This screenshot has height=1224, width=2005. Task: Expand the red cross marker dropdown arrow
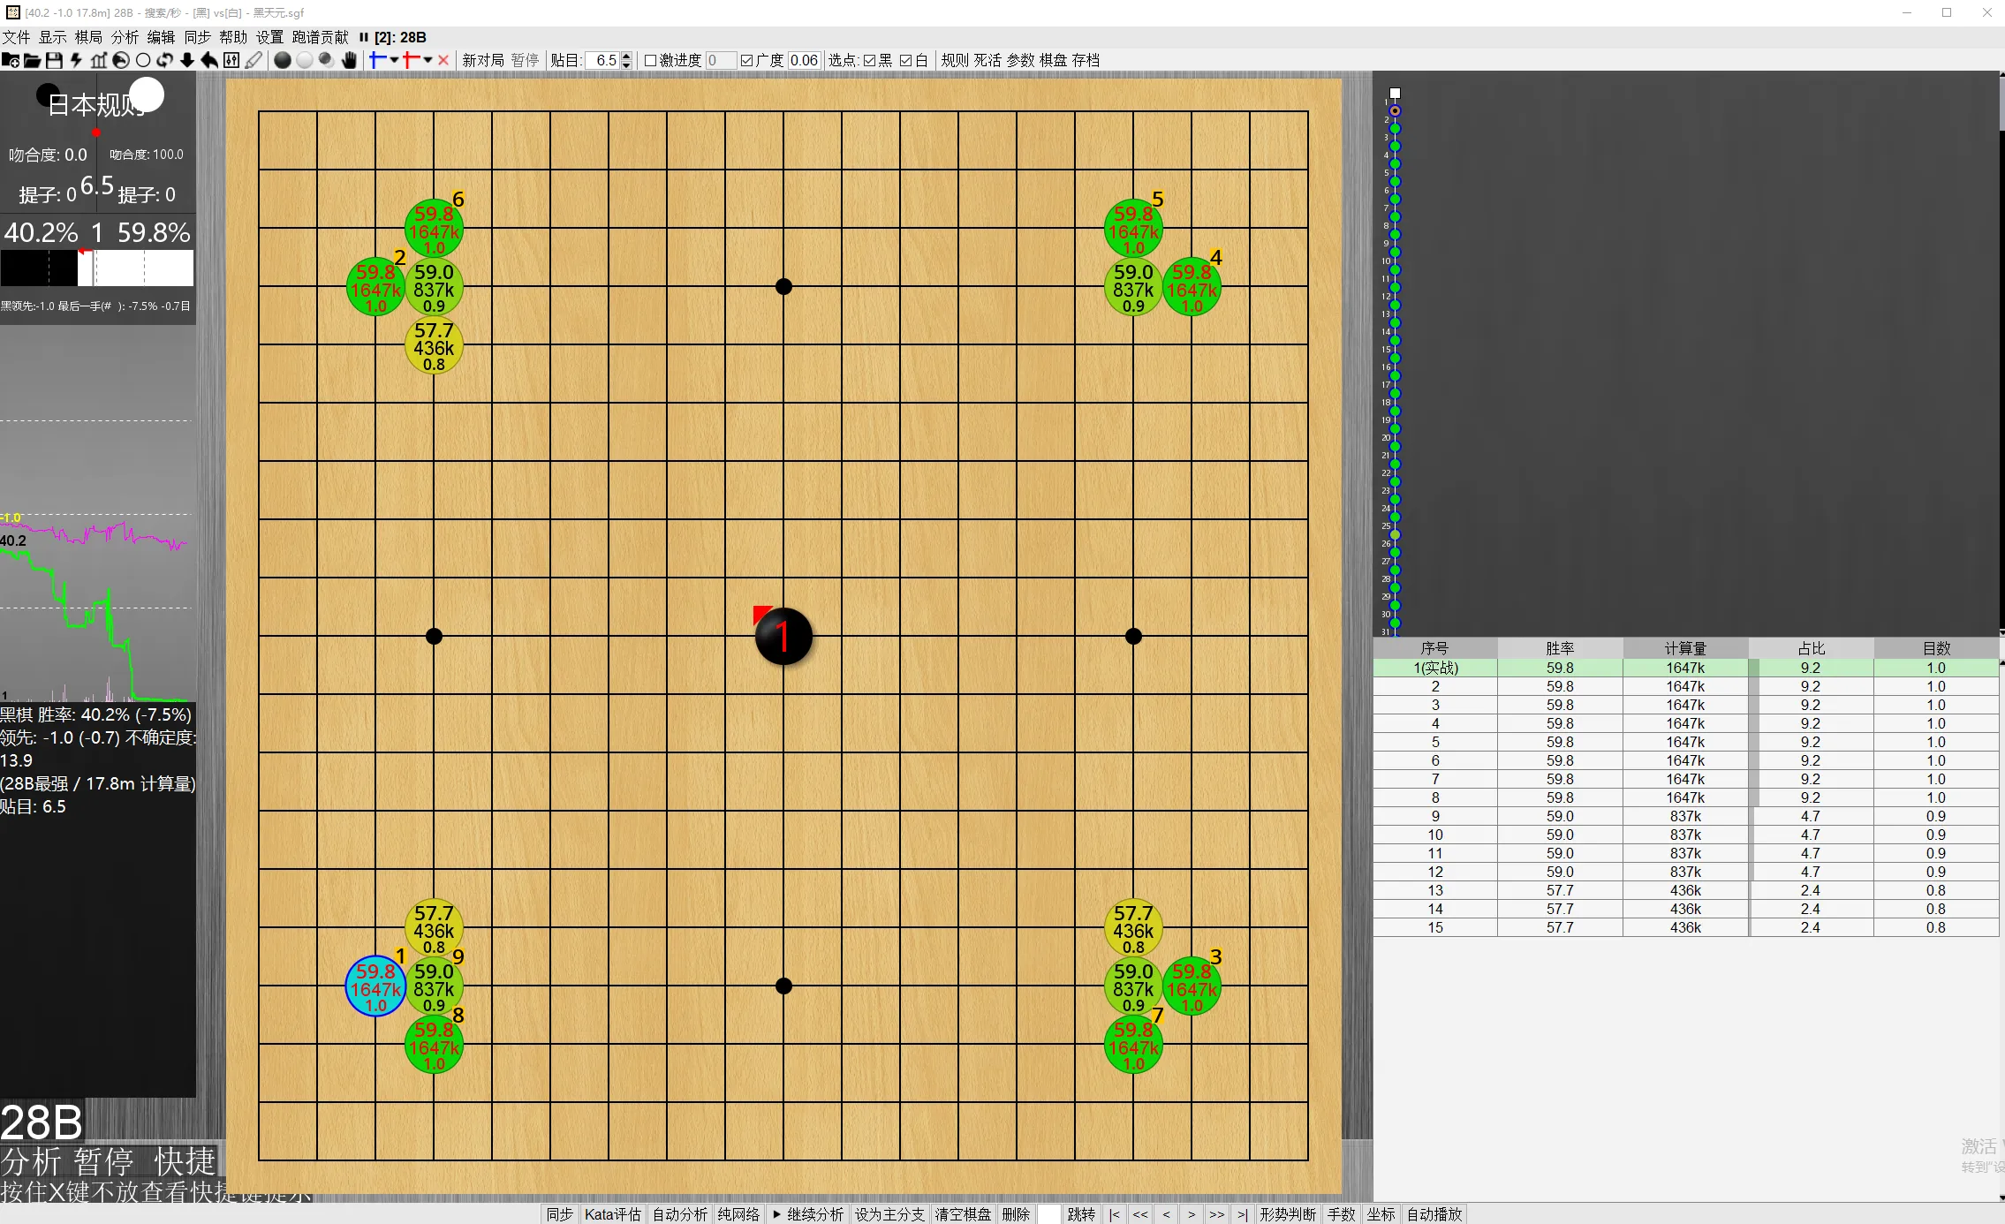click(427, 60)
